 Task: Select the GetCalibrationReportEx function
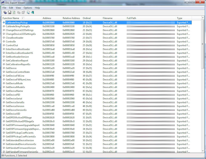[x=18, y=64]
